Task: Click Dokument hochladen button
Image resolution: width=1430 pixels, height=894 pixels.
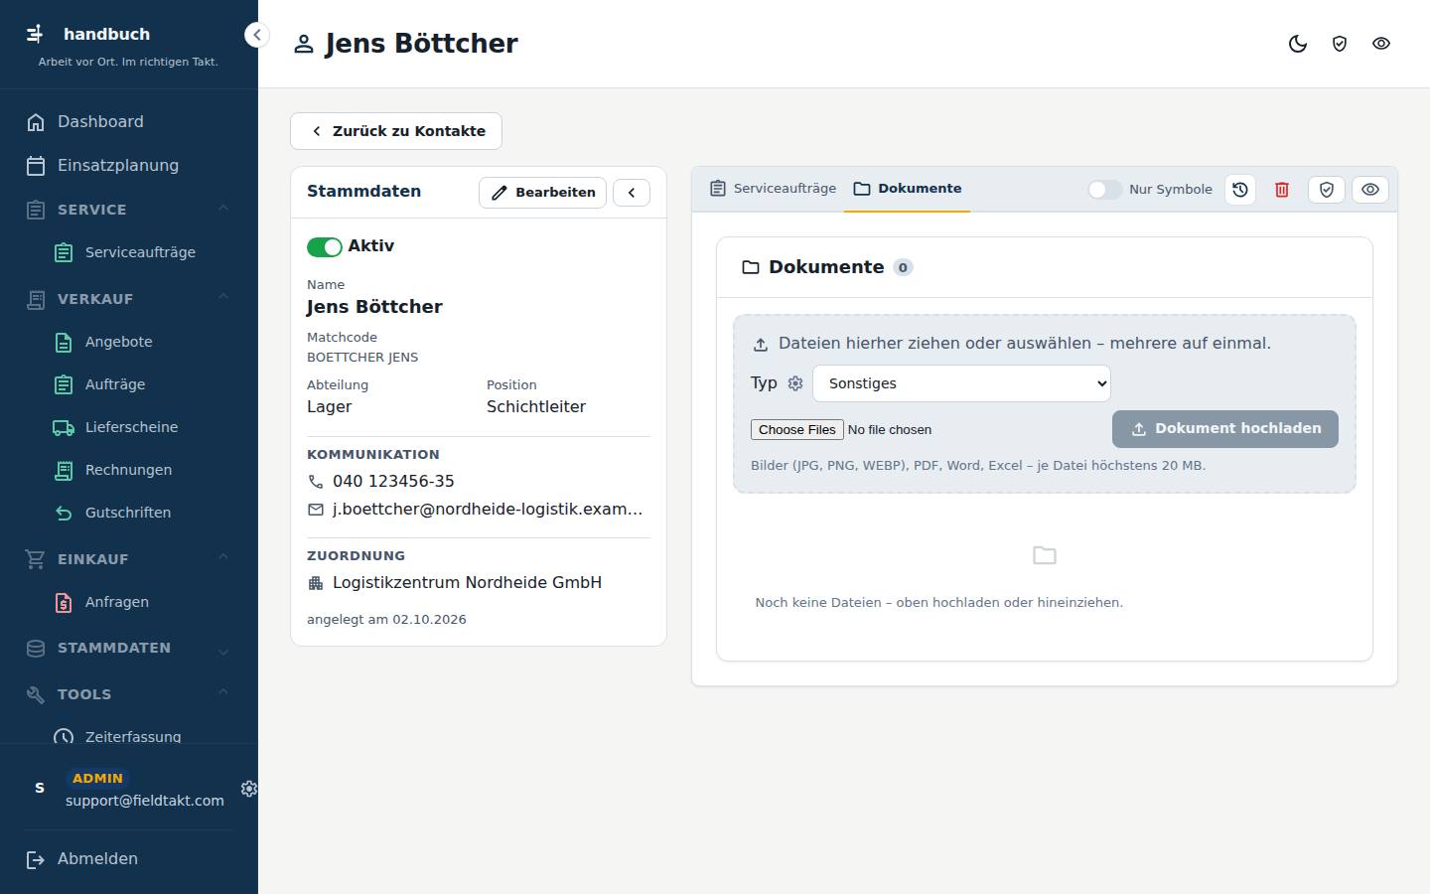Action: click(x=1225, y=429)
